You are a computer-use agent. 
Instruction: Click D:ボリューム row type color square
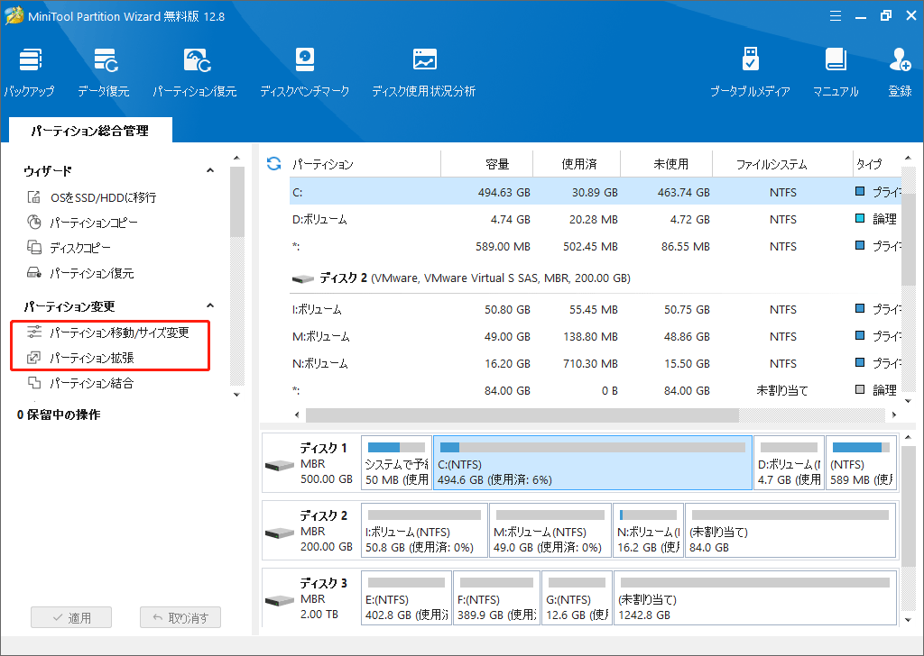click(x=860, y=218)
